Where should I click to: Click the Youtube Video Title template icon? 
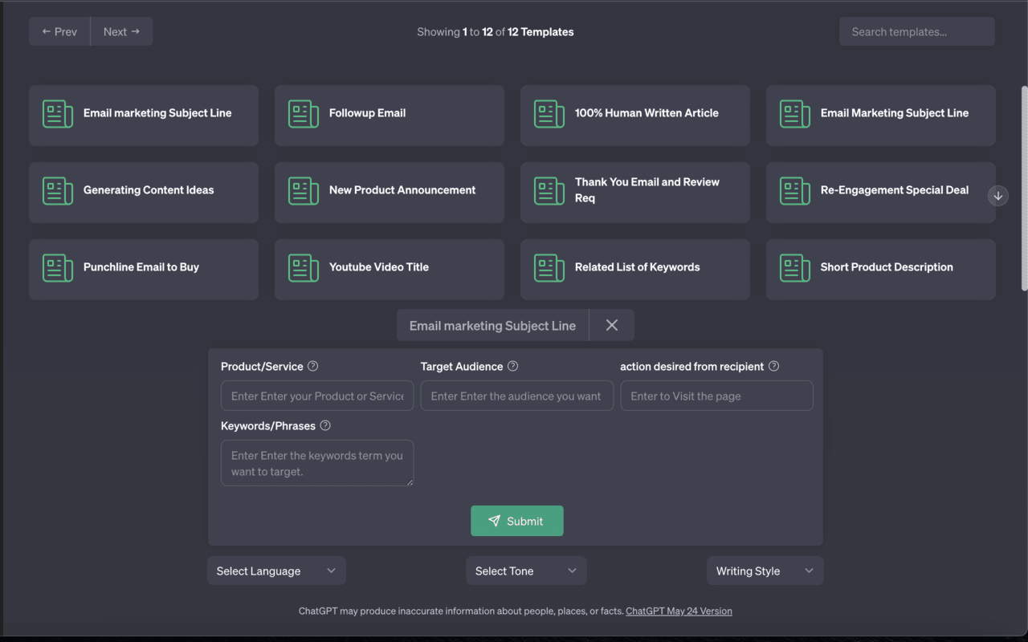click(x=303, y=268)
